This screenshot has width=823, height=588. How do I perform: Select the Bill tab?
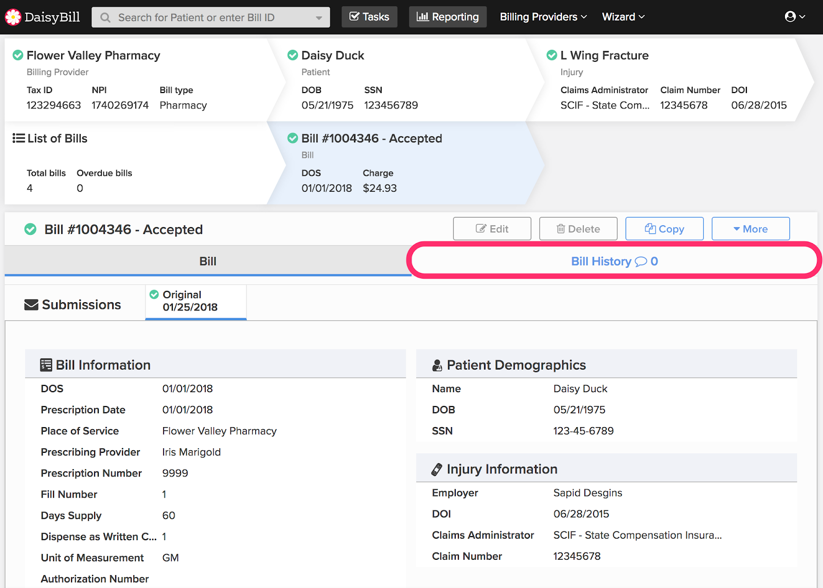point(208,261)
